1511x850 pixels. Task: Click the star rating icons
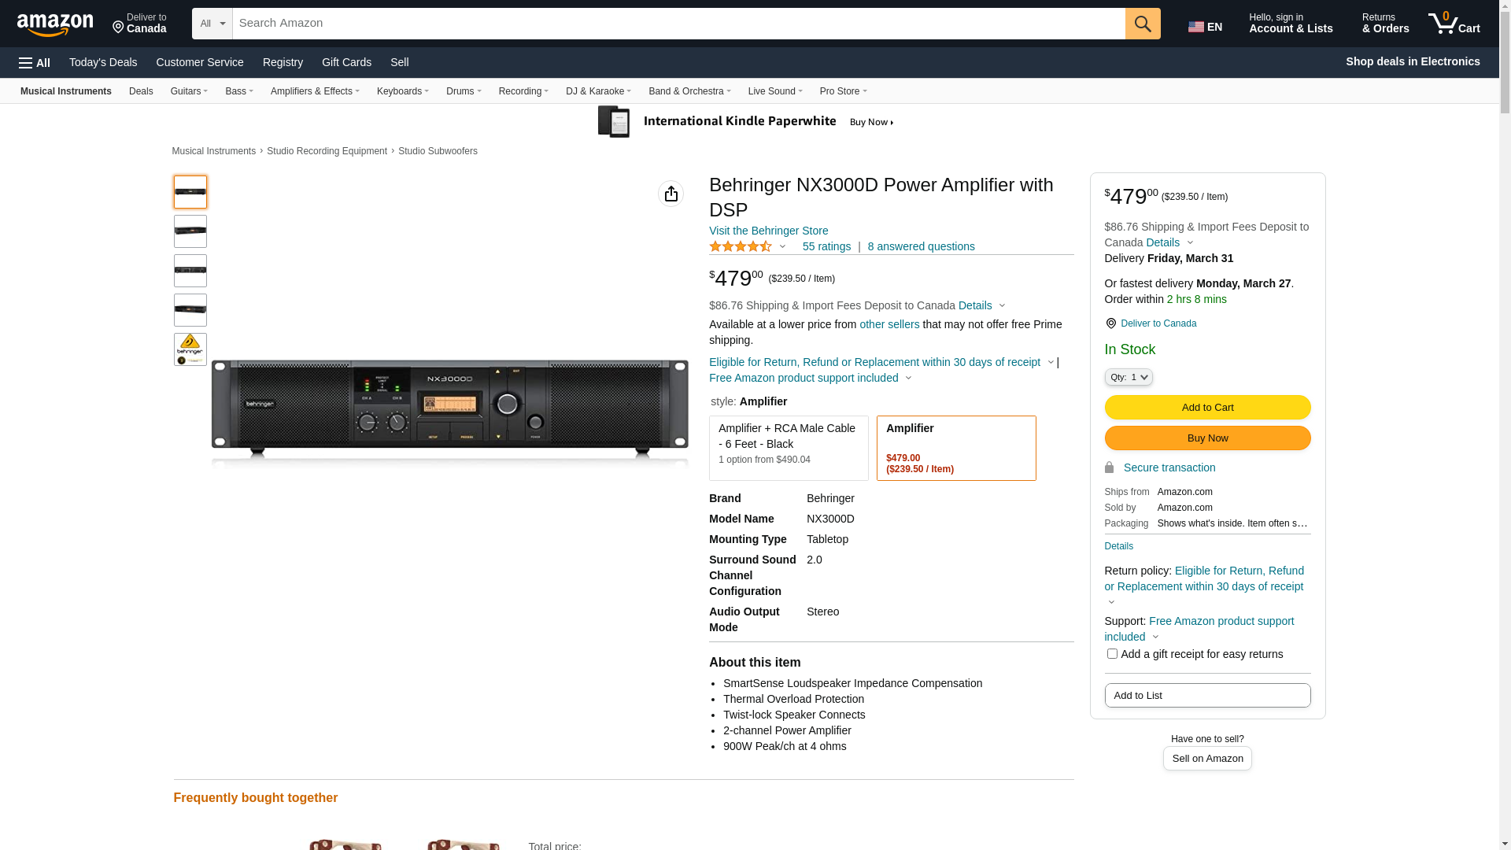click(x=741, y=246)
